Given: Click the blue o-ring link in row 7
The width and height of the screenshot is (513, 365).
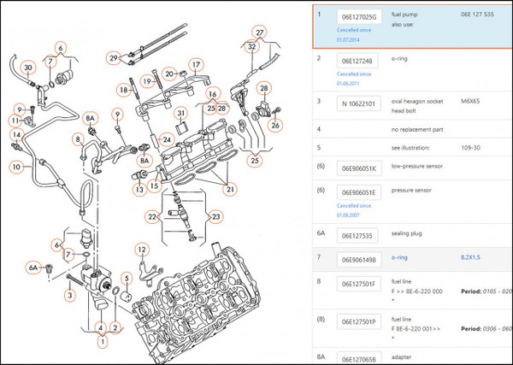Looking at the screenshot, I should coord(400,256).
